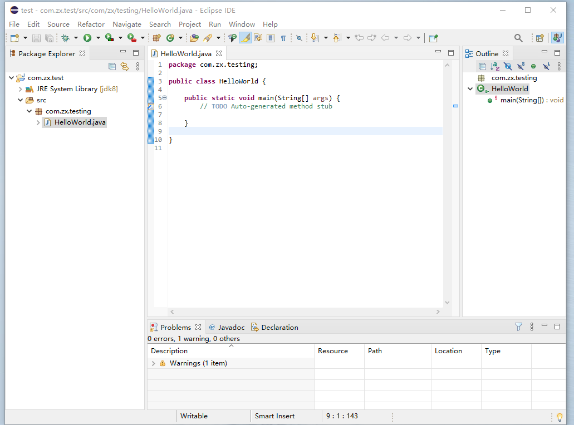Click the Coverage launch icon
574x425 pixels.
point(109,38)
